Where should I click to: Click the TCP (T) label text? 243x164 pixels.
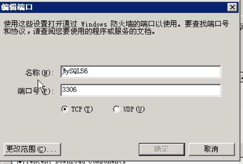pos(82,109)
